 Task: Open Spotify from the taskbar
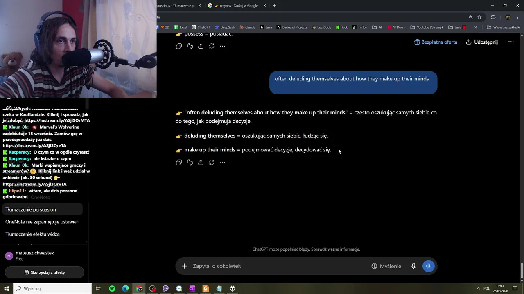(112, 289)
